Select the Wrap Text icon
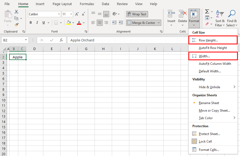 (x=137, y=14)
